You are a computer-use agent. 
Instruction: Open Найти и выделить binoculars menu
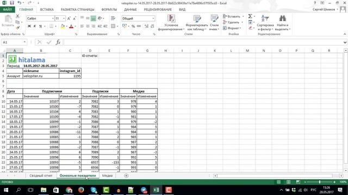283,23
